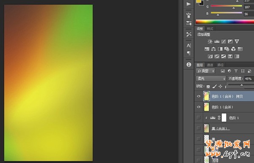The height and width of the screenshot is (163, 254).
Task: Add a Curves adjustment layer
Action: tap(224, 41)
